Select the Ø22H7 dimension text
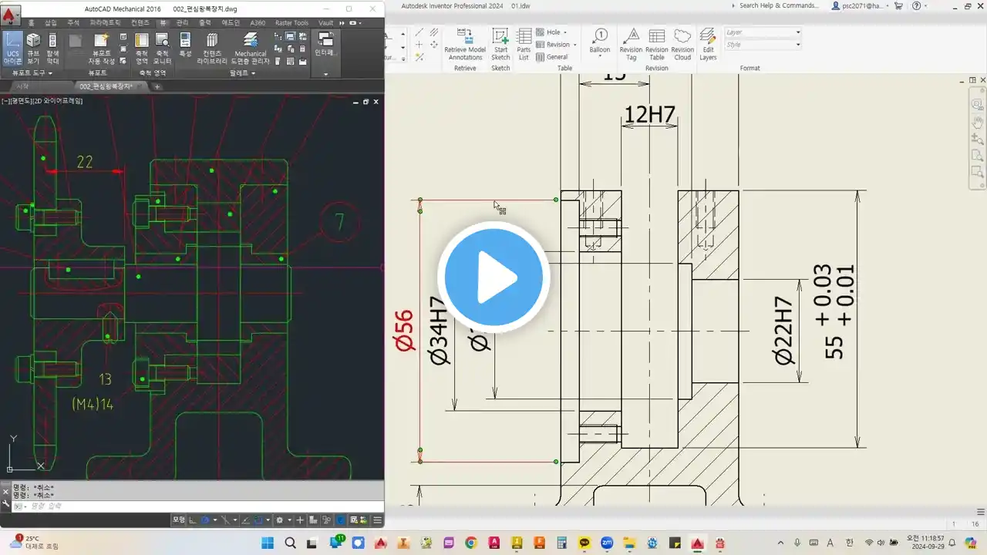987x555 pixels. point(783,330)
